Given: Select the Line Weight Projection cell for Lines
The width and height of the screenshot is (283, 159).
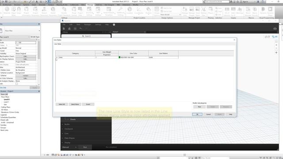Looking at the screenshot, I should point(107,57).
